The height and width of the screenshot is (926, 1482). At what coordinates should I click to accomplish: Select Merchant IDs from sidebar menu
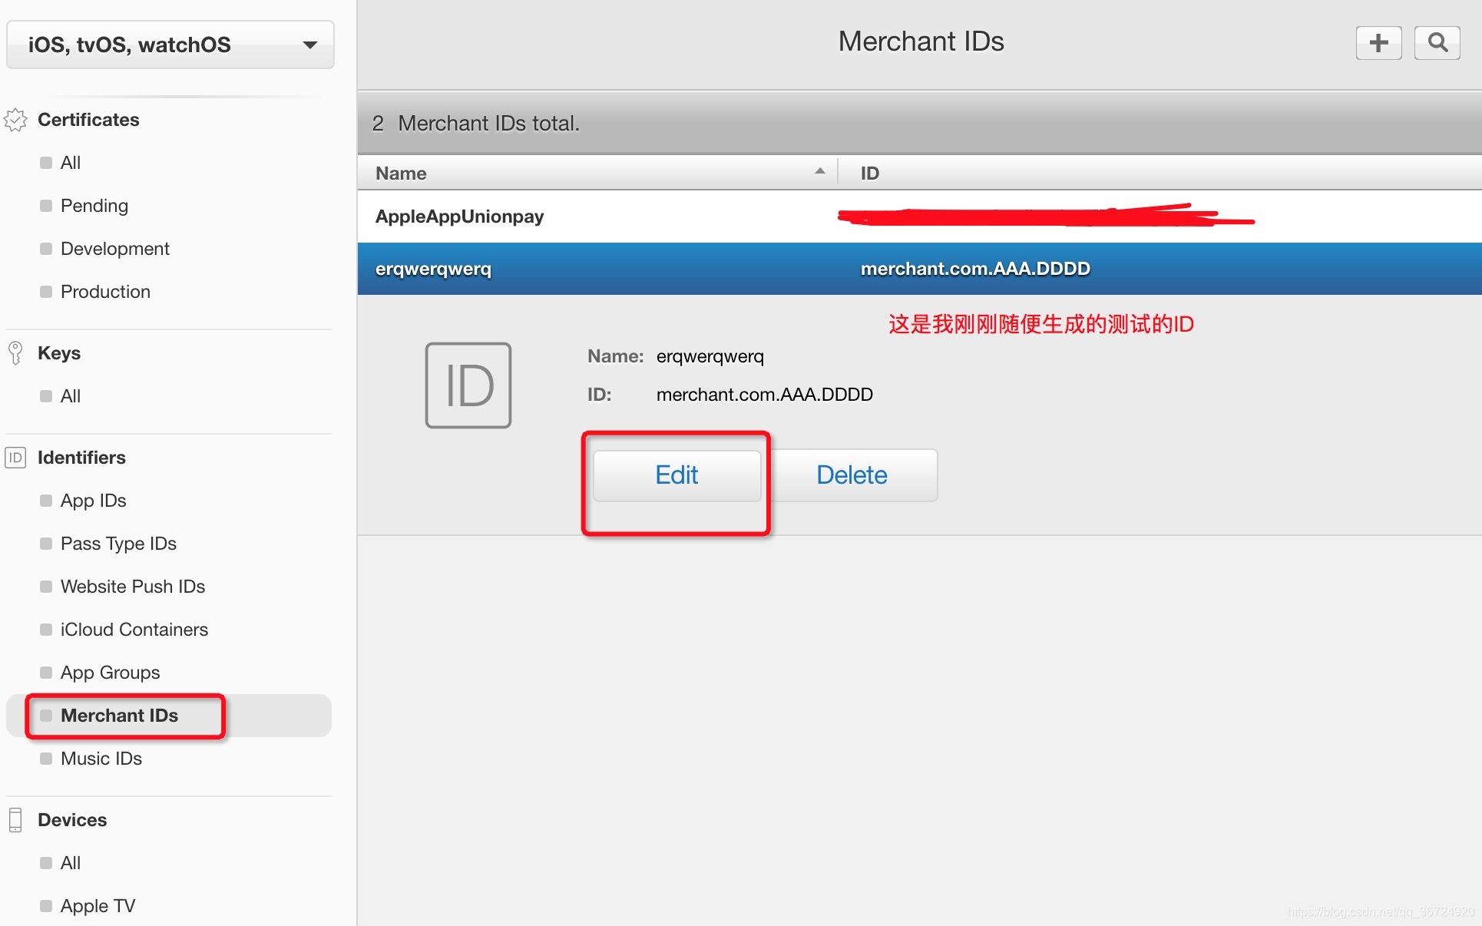[121, 715]
